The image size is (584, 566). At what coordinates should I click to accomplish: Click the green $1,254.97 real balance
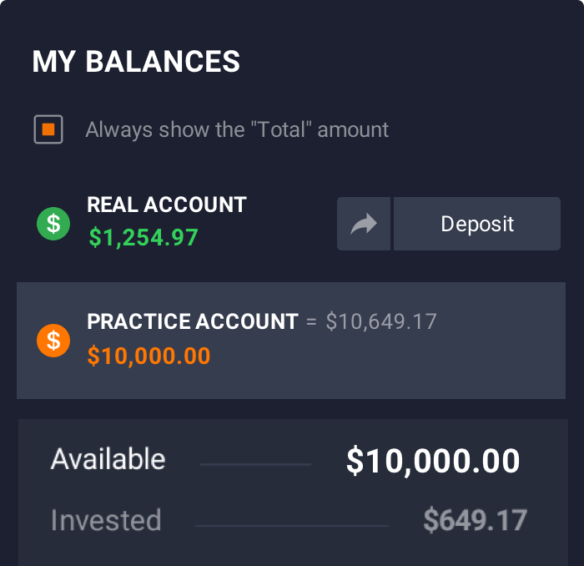click(143, 237)
